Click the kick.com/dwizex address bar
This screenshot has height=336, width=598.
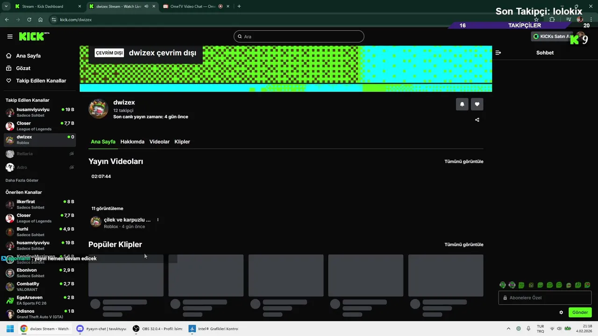pos(294,20)
